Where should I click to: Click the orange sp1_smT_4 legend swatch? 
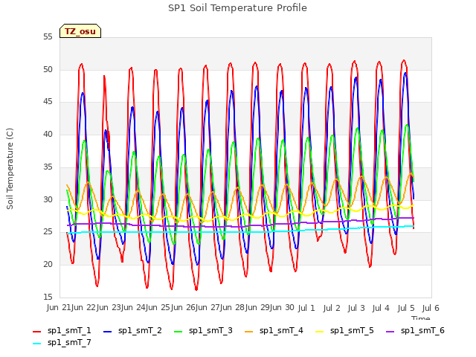point(249,332)
